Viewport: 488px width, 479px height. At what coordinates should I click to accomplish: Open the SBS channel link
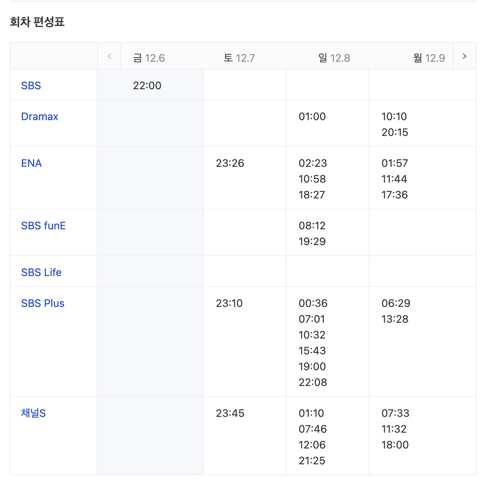[x=31, y=85]
